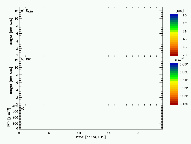Click the orange band in IWC colorbar
This screenshot has width=191, height=144.
point(174,94)
